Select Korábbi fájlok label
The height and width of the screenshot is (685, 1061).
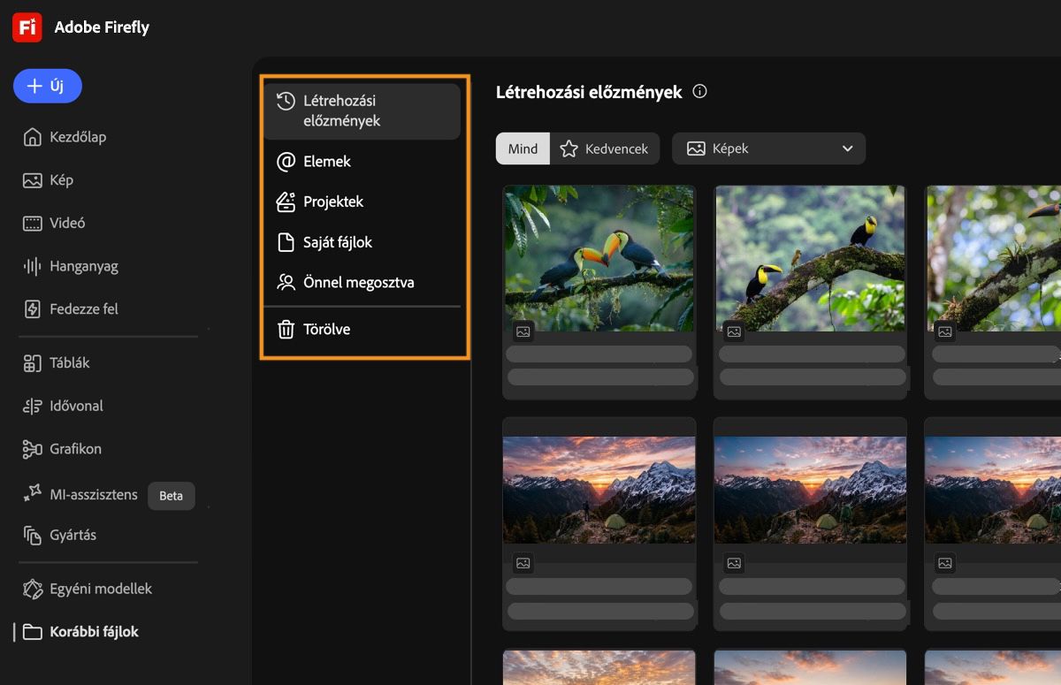(95, 632)
